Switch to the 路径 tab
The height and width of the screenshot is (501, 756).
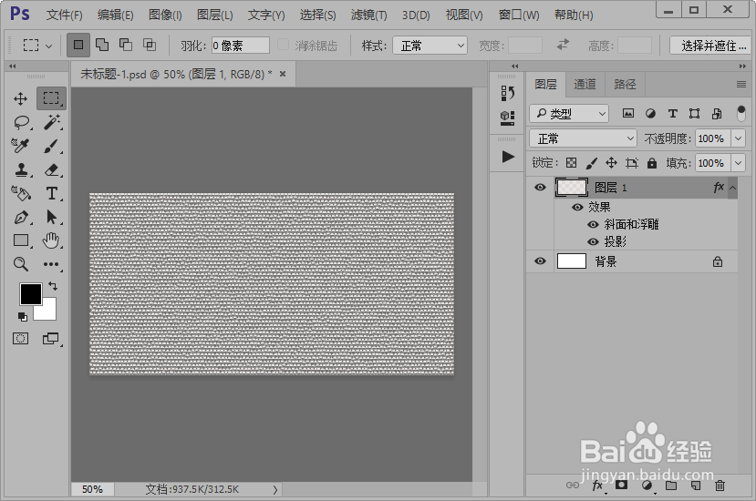coord(625,85)
